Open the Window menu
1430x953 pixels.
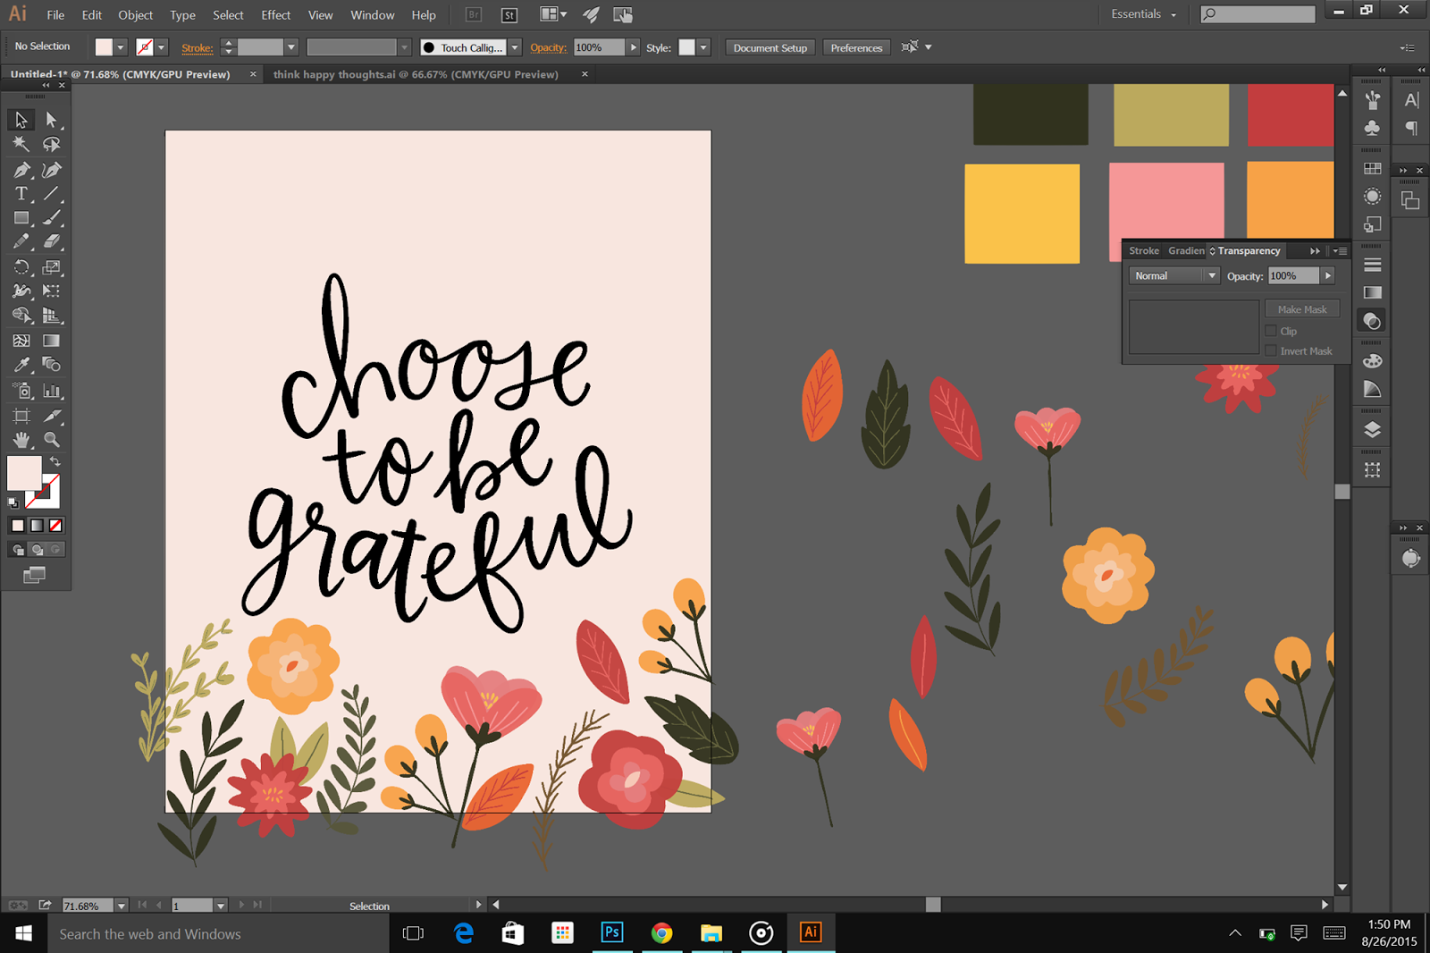(x=372, y=15)
